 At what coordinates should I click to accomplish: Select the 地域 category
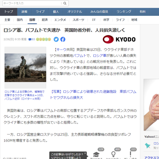(x=134, y=20)
